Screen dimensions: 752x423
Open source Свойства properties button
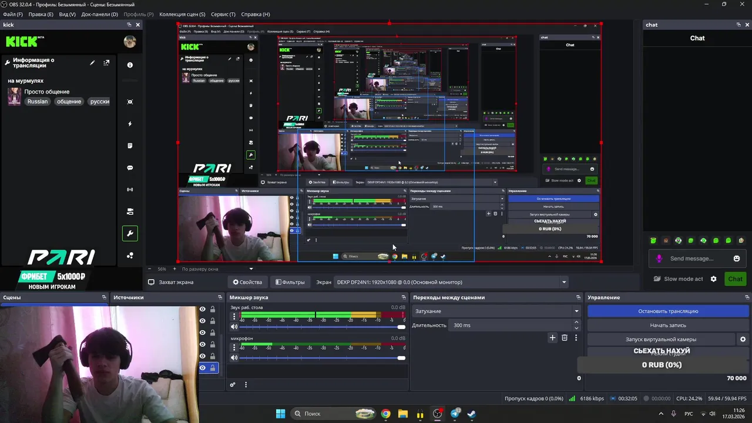(247, 282)
